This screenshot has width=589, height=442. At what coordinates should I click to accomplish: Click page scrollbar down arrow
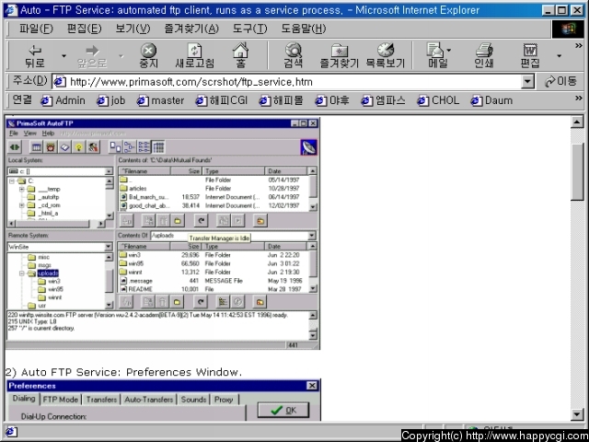coord(577,414)
